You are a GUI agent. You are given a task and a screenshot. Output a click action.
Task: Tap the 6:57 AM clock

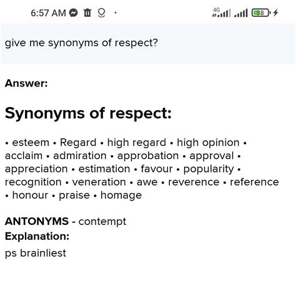[48, 13]
